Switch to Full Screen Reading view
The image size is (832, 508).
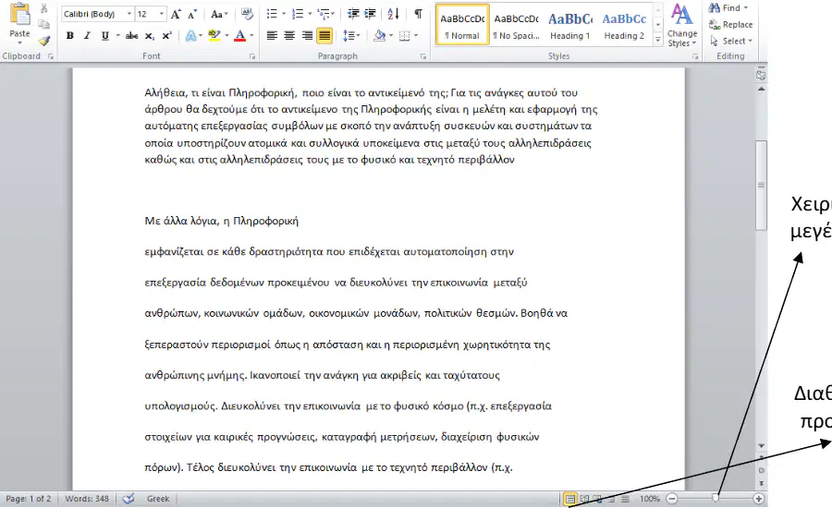tap(584, 499)
